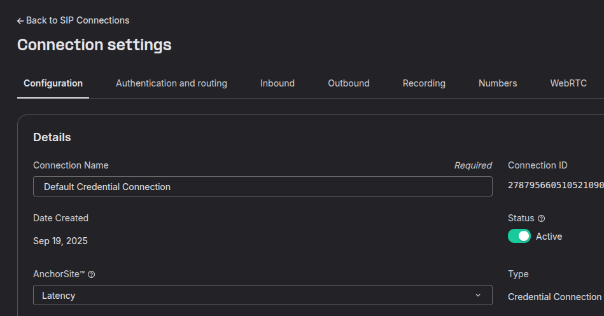
Task: Open the WebRTC tab
Action: coord(568,83)
